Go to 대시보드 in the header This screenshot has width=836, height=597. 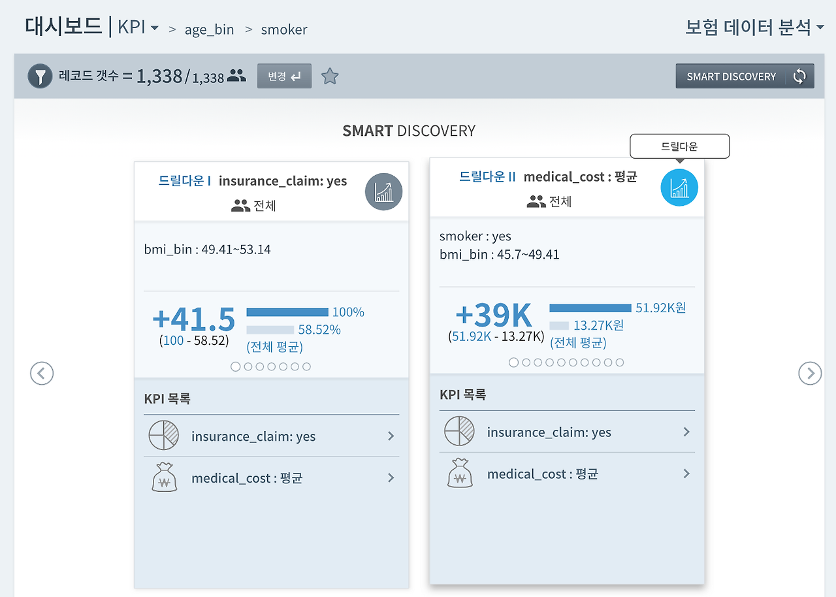[x=63, y=27]
